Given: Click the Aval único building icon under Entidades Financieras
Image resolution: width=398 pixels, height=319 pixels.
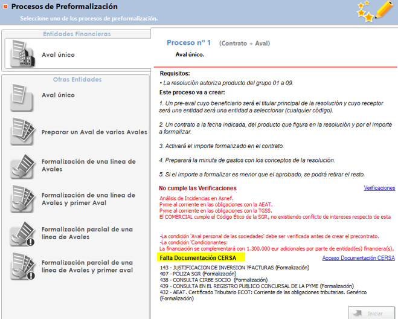Looking at the screenshot, I should tap(22, 54).
